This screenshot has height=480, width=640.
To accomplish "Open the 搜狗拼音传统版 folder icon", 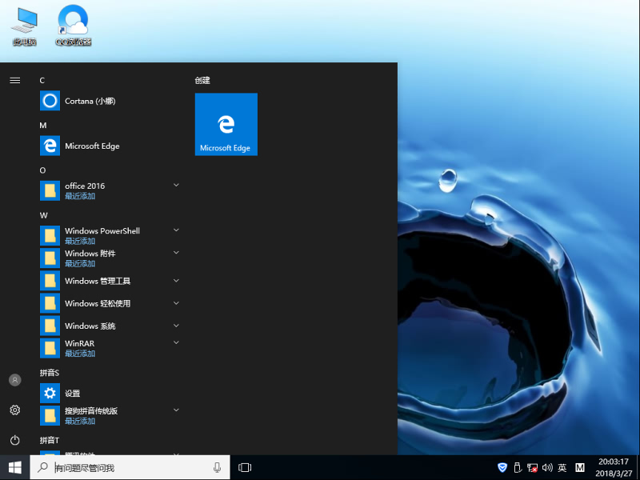I will coord(50,415).
